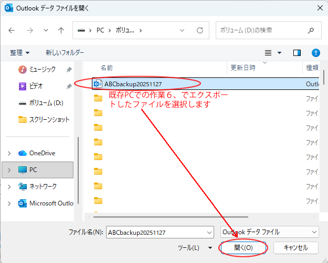The image size is (328, 263).
Task: Click the horizontal scrollbar of file list
Action: (171, 217)
